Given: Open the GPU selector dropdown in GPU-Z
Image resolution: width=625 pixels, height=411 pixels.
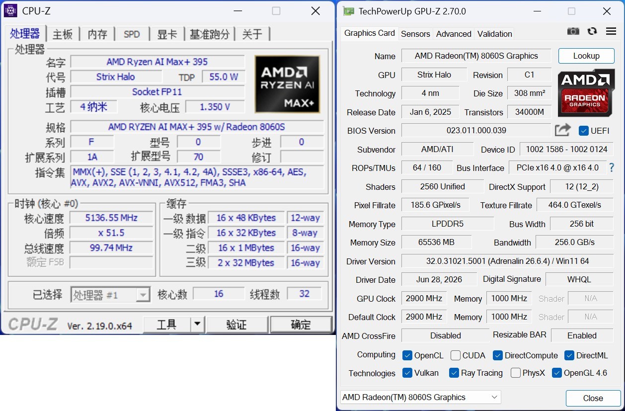Looking at the screenshot, I should (420, 397).
